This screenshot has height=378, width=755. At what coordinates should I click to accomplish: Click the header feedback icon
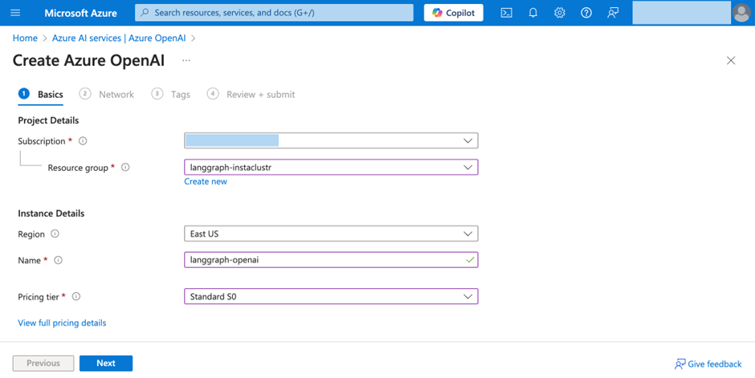pos(613,13)
